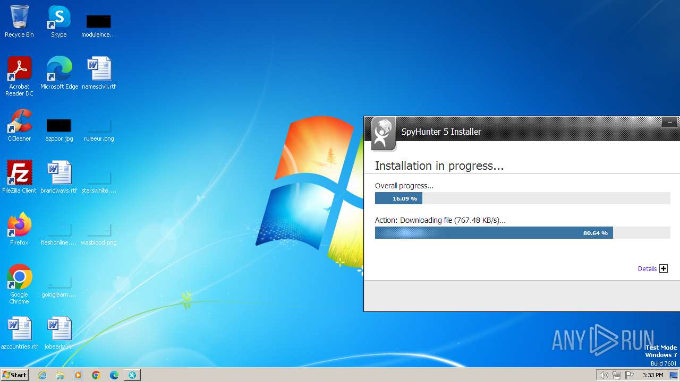
Task: Click the 'Action: Downloading file' status text
Action: (x=440, y=220)
